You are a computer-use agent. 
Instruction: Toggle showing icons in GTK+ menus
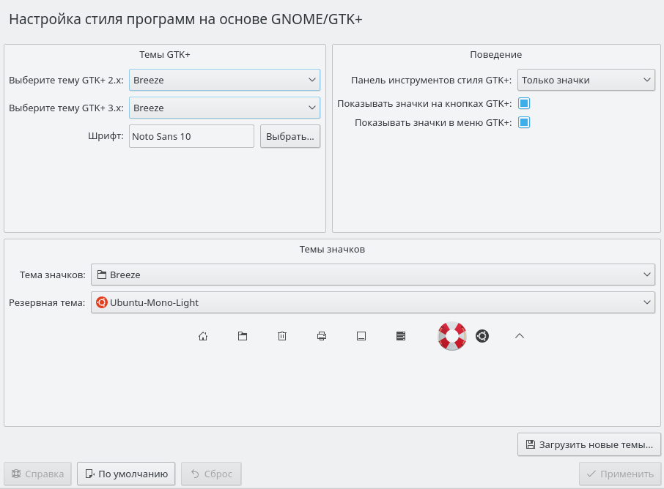[524, 122]
